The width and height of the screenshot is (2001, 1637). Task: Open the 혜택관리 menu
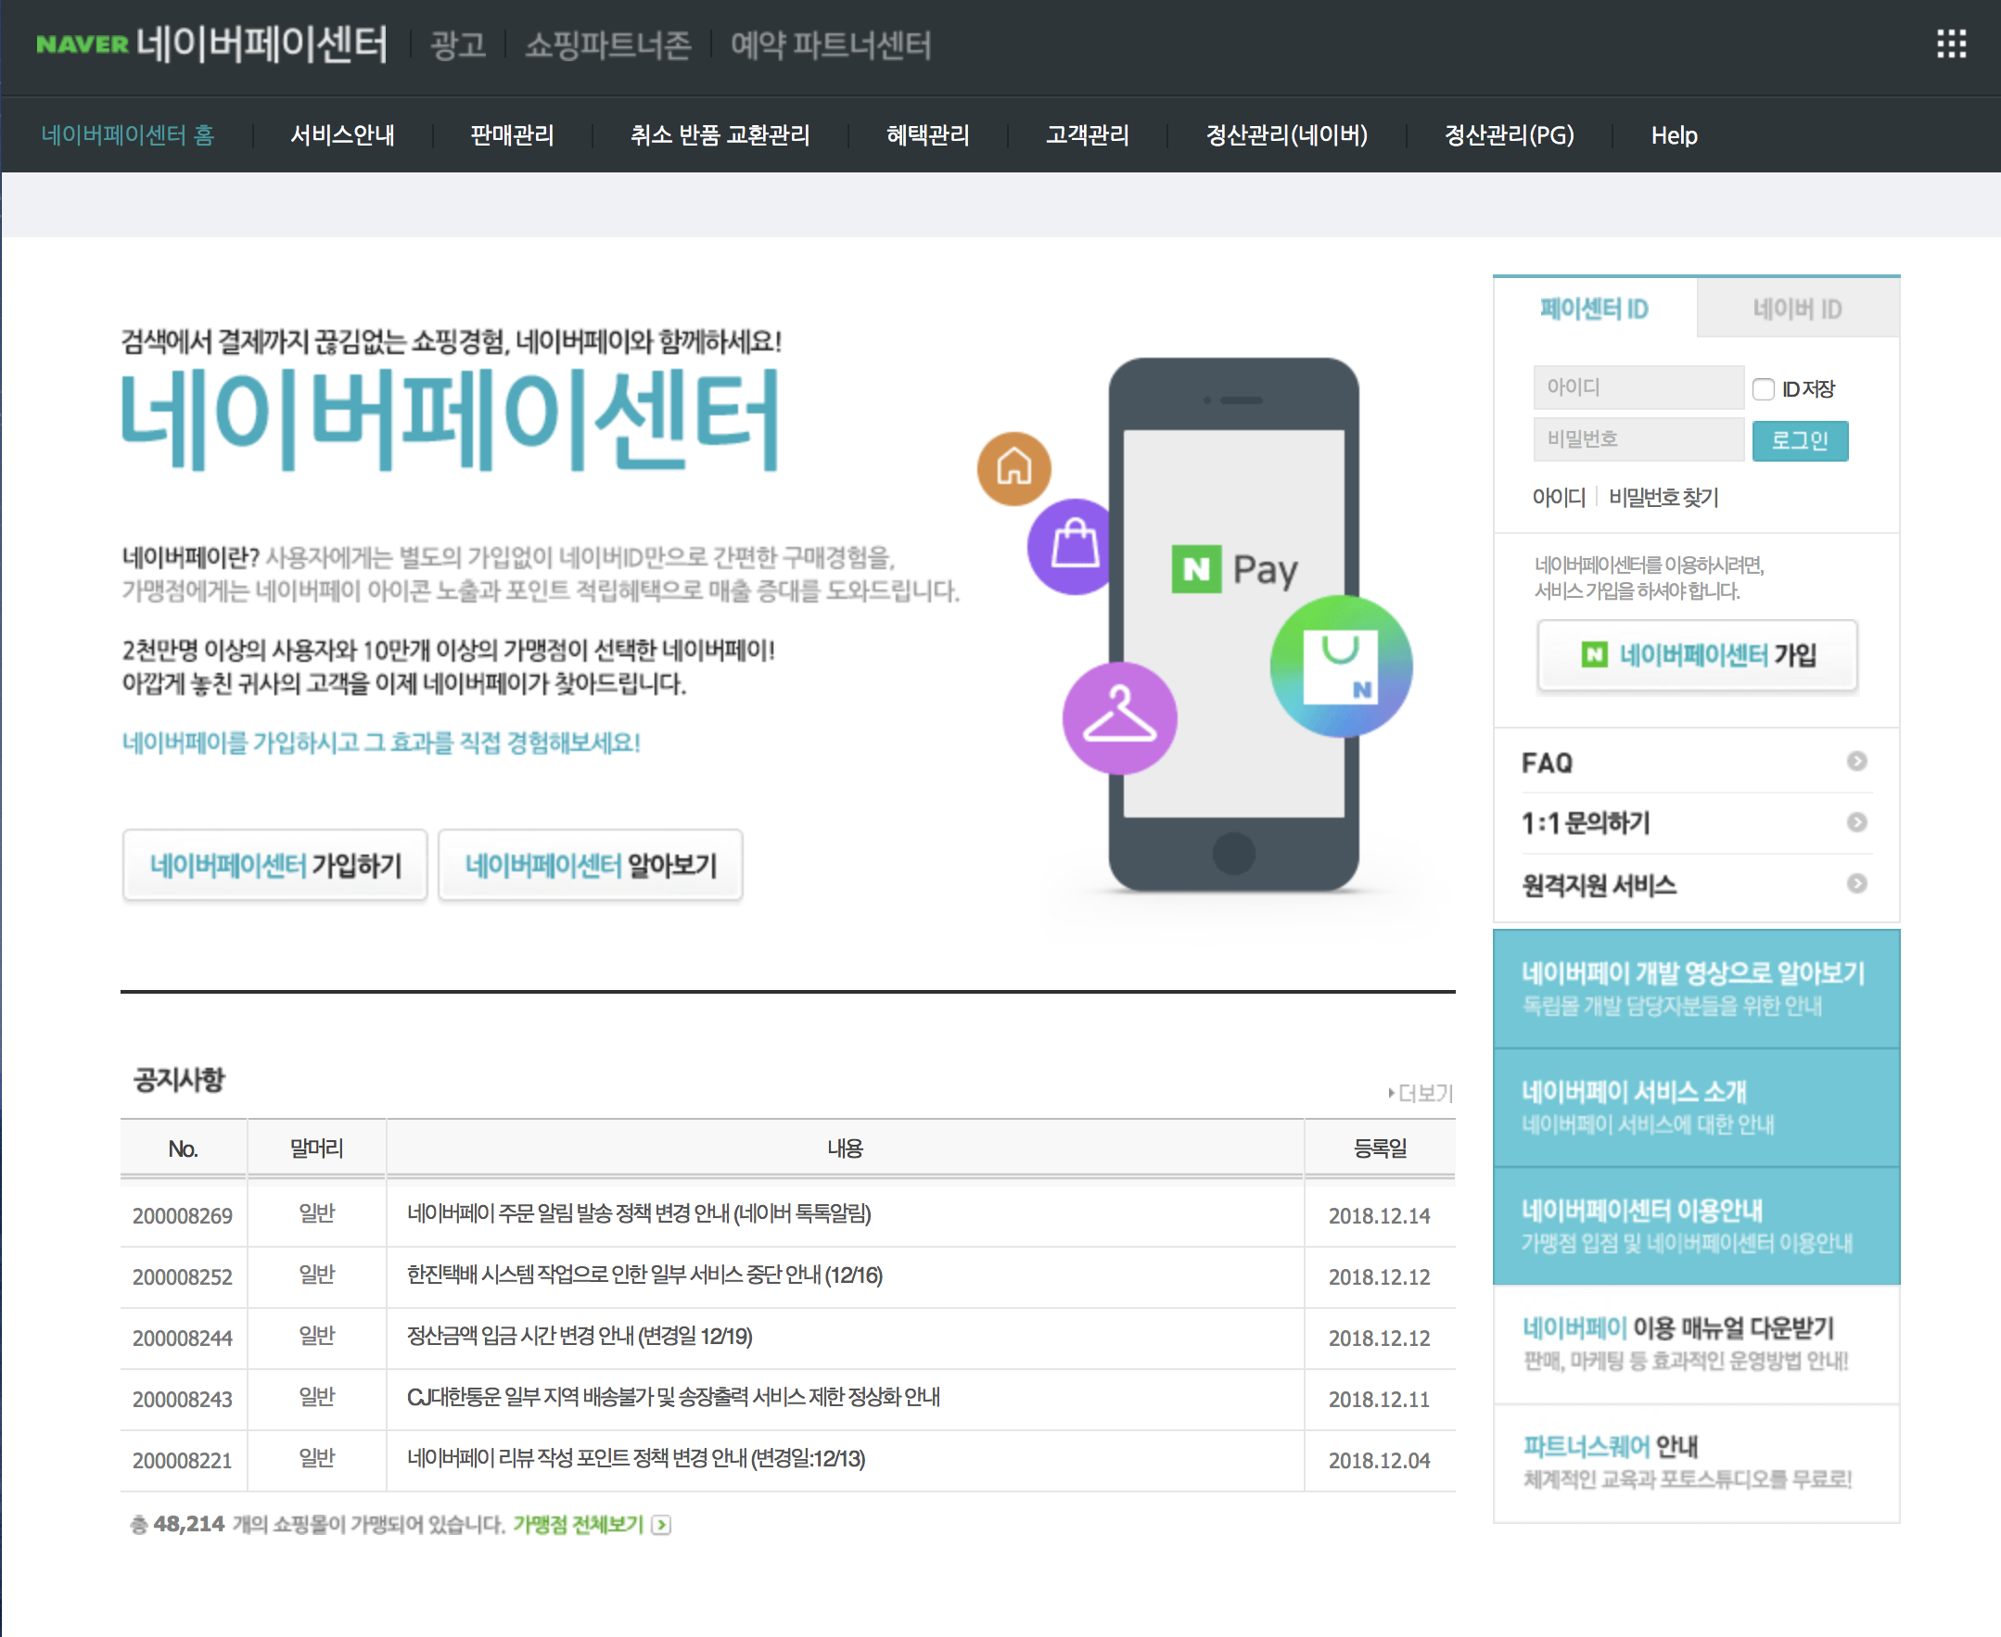click(927, 134)
